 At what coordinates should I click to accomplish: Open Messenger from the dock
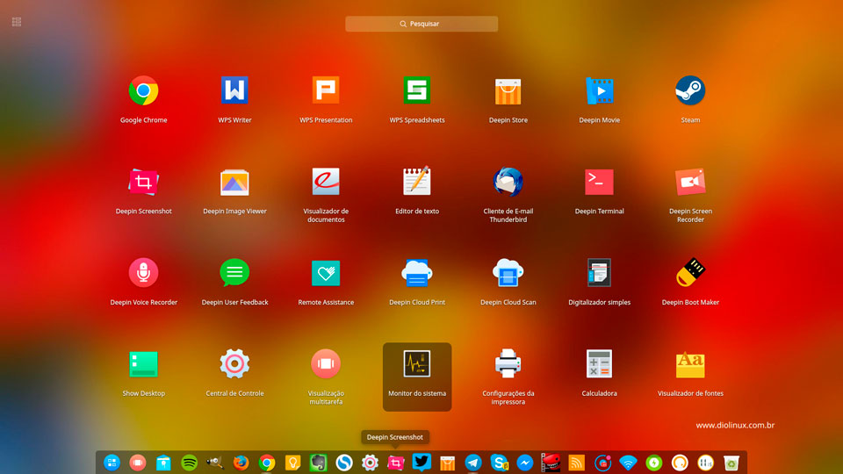pos(525,463)
